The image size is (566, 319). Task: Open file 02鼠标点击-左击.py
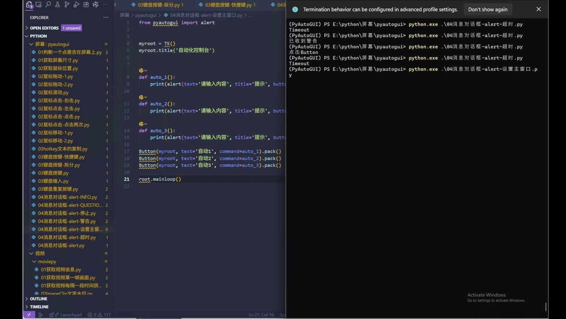point(59,109)
